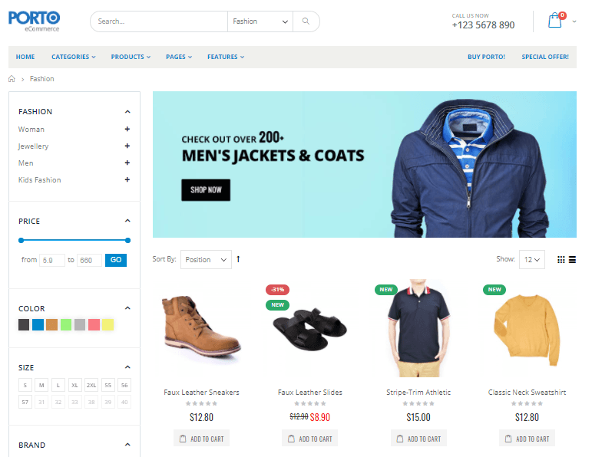Click the home breadcrumb icon

[x=12, y=79]
